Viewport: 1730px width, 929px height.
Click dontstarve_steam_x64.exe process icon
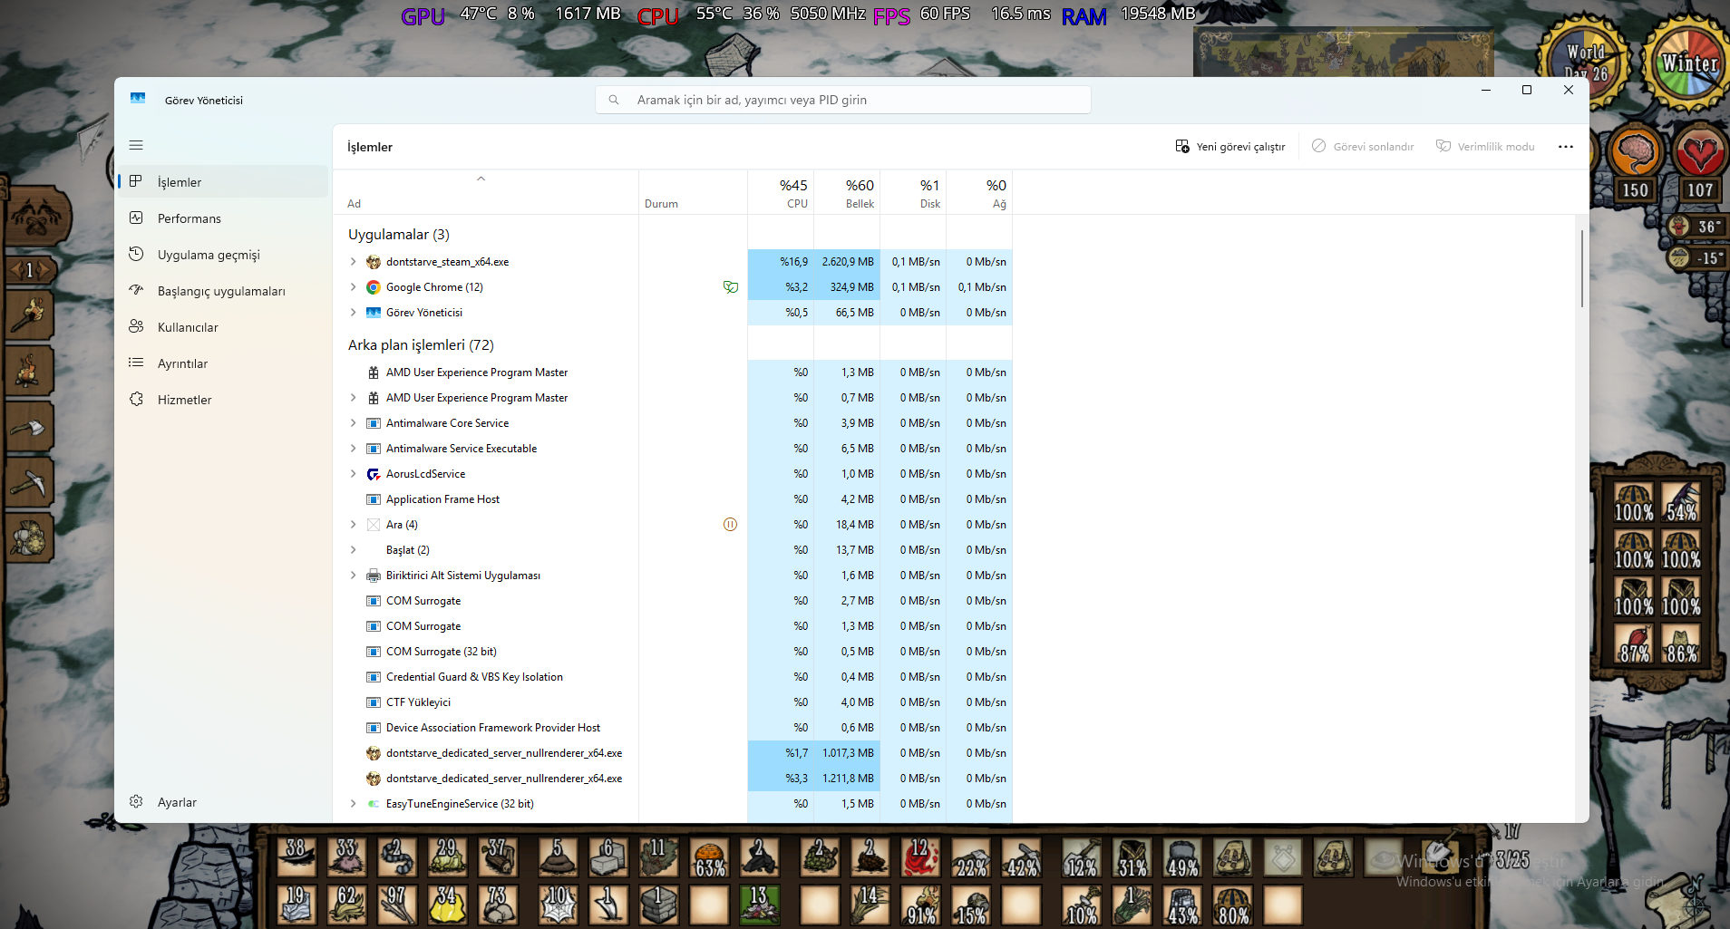(374, 262)
